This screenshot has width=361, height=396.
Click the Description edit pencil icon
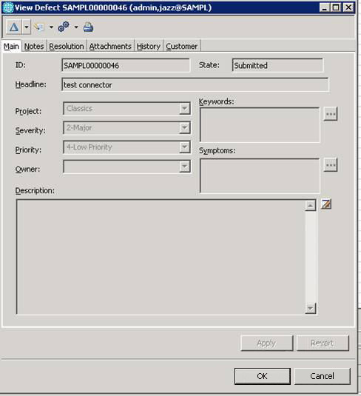[x=326, y=204]
